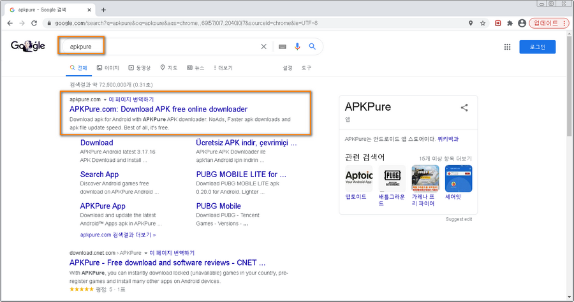
Task: Open 설정 search settings
Action: click(288, 68)
